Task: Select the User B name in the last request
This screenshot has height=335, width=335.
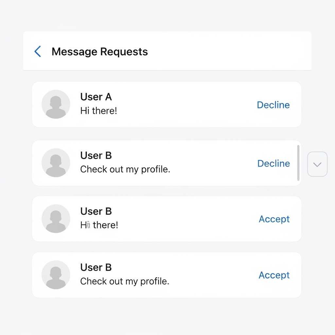Action: click(96, 268)
